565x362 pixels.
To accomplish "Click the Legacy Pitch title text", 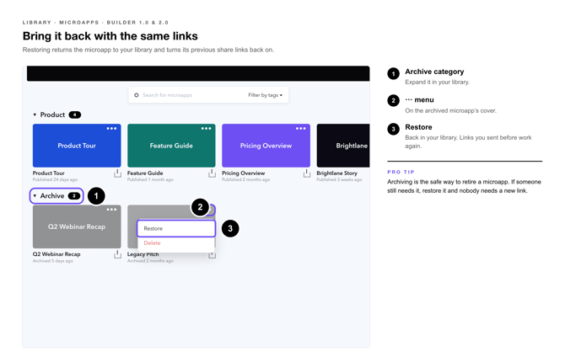I will 143,254.
